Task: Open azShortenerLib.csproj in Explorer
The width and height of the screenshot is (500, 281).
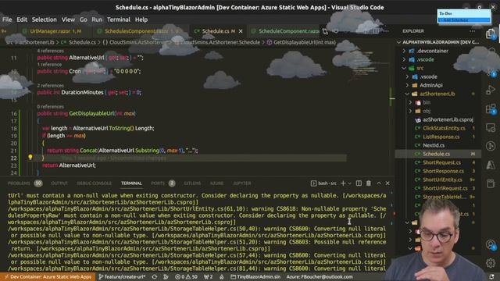Action: pos(448,119)
